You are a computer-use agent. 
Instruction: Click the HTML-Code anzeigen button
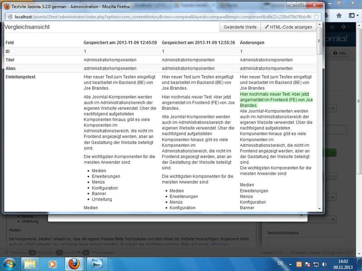coord(288,27)
